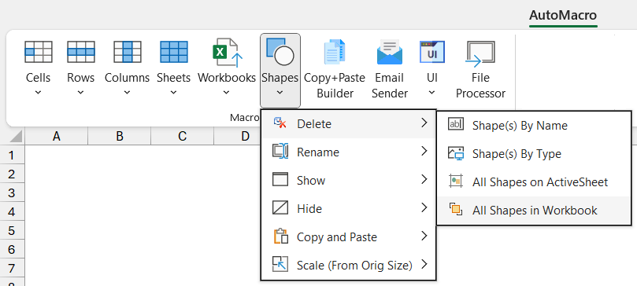Switch to the AutoMacro ribbon tab
637x286 pixels.
tap(563, 16)
